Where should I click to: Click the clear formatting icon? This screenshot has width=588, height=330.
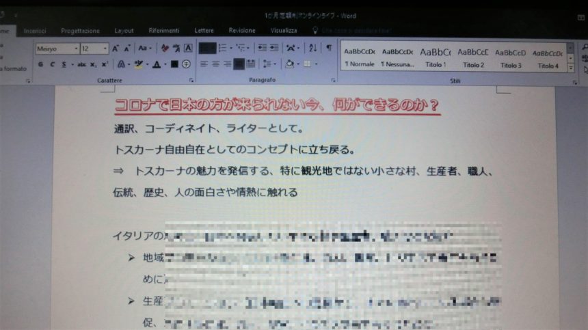tap(165, 49)
